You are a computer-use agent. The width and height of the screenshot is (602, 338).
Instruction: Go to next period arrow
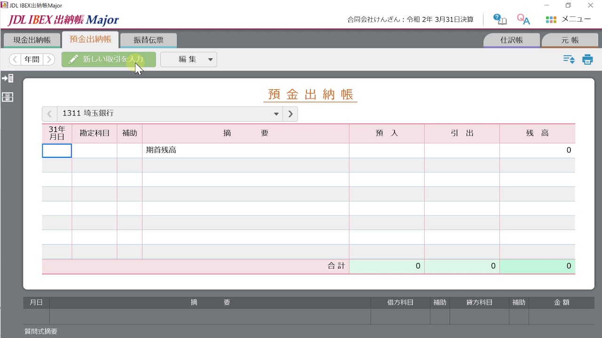coord(49,60)
